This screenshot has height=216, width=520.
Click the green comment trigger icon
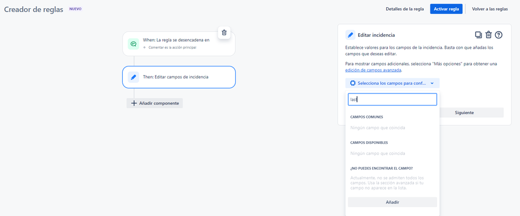click(133, 44)
